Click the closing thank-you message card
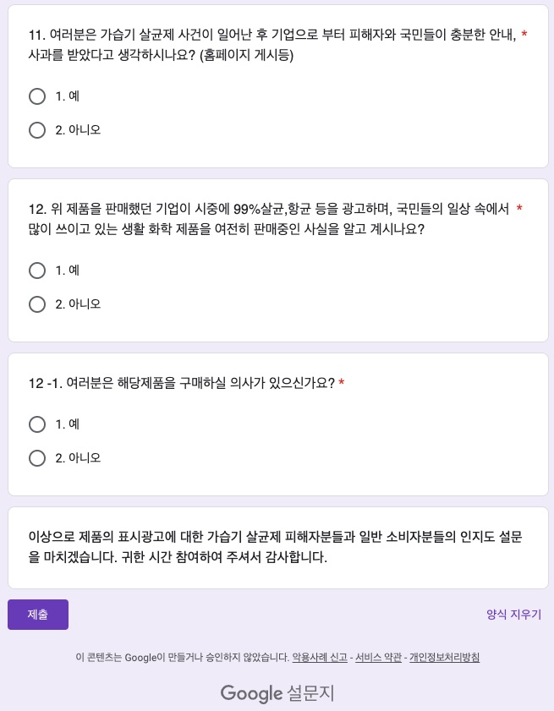 click(x=278, y=548)
